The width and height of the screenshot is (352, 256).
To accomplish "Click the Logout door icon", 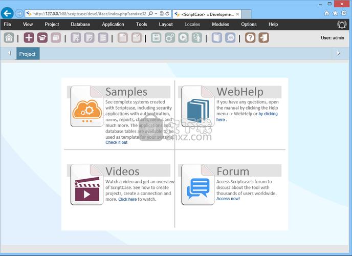I will click(x=263, y=37).
